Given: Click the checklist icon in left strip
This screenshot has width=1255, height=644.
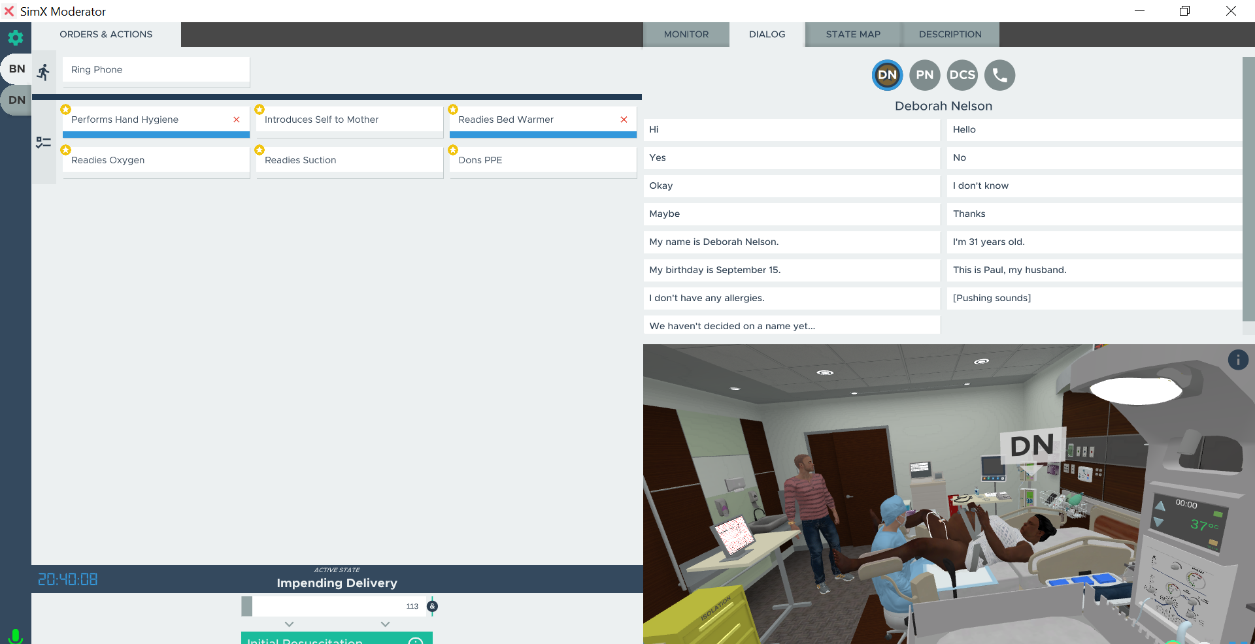Looking at the screenshot, I should tap(44, 143).
